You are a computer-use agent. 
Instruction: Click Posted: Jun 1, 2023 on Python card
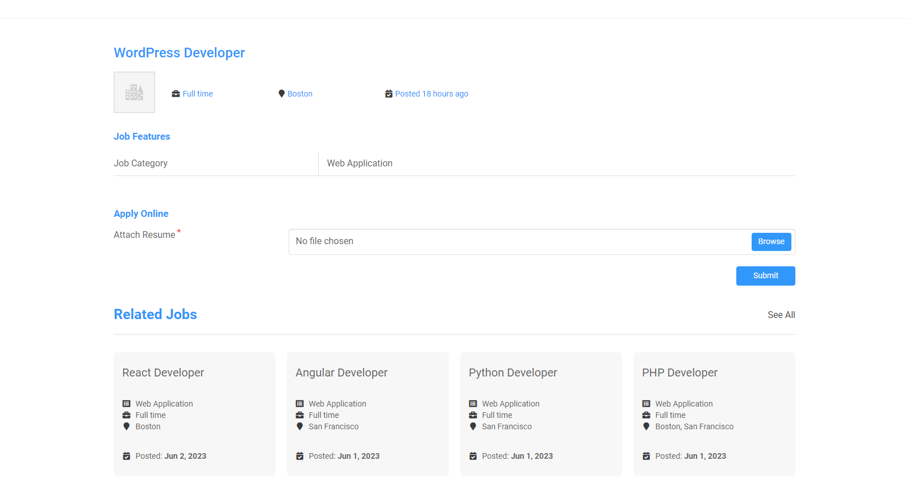coord(518,456)
